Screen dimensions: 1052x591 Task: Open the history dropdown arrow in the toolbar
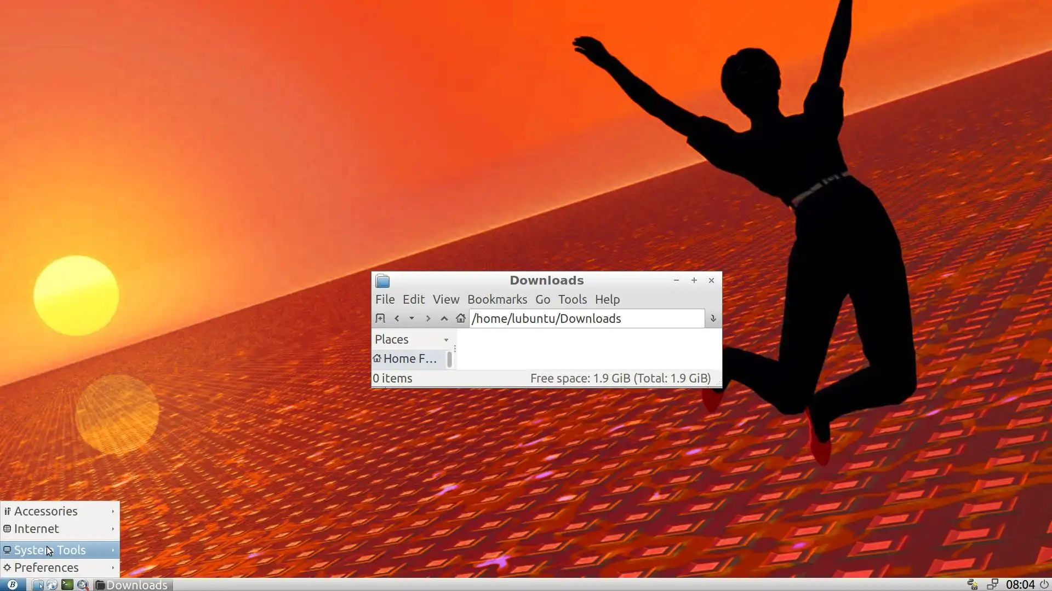tap(412, 318)
